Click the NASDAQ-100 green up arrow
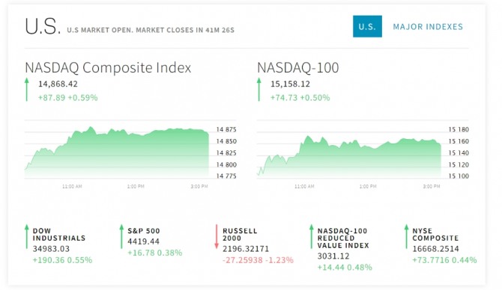 pos(259,90)
